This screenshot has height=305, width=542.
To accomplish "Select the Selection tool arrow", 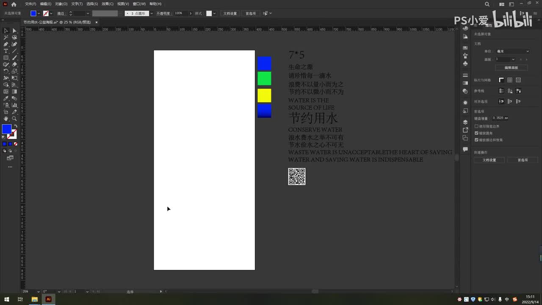I will click(x=6, y=30).
